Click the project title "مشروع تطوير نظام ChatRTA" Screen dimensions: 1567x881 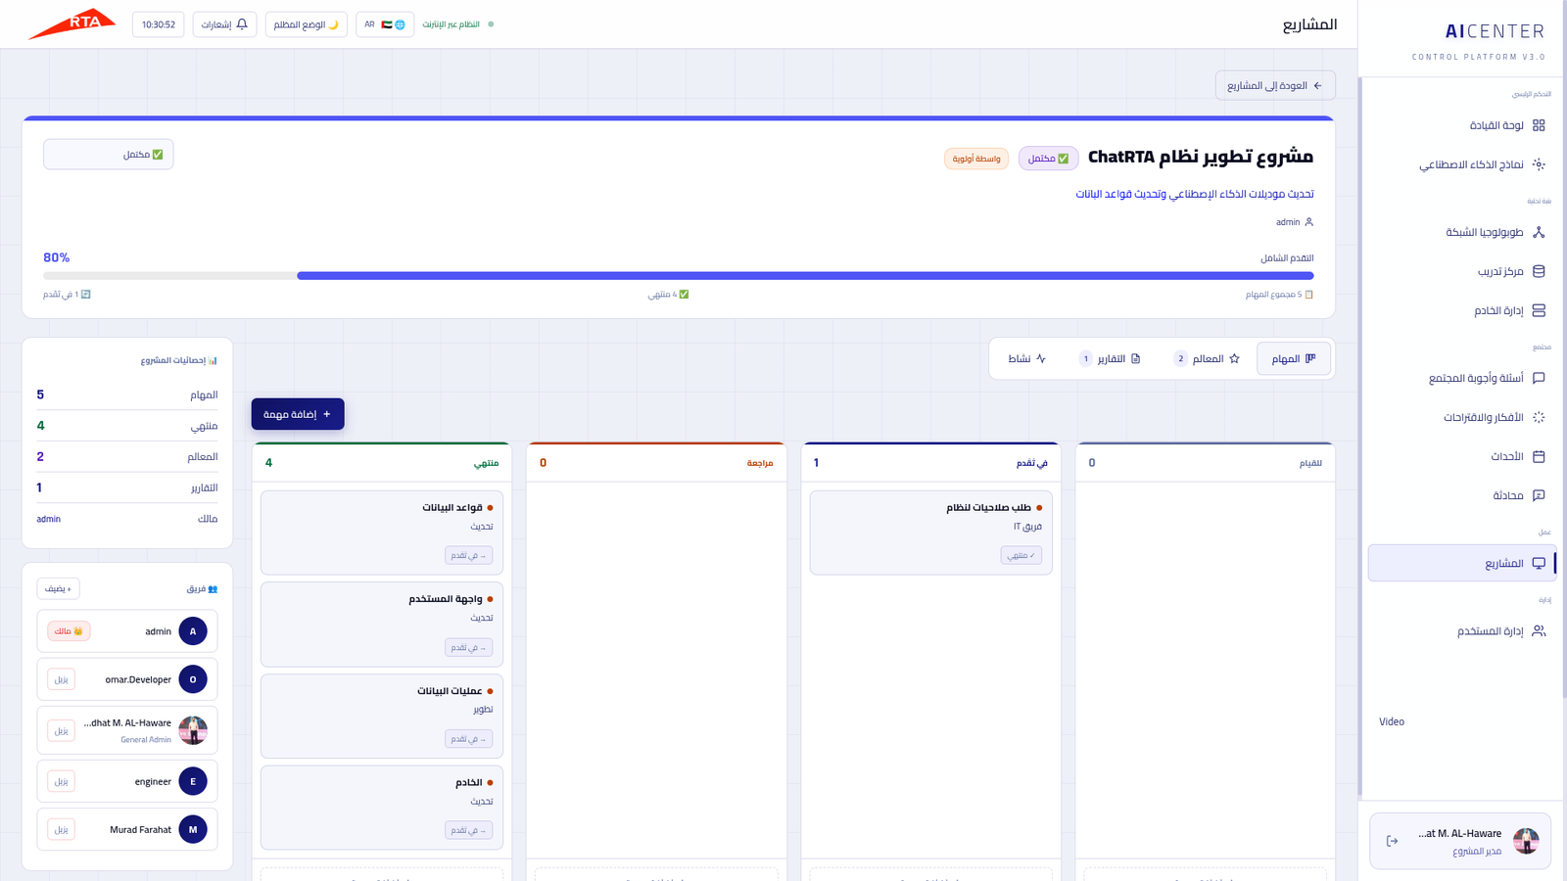point(1201,157)
